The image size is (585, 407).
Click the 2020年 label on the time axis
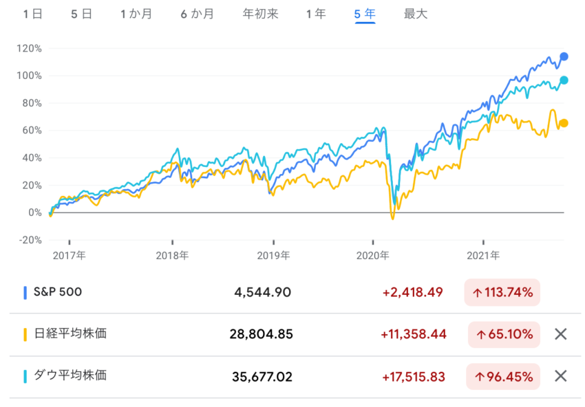pos(372,255)
